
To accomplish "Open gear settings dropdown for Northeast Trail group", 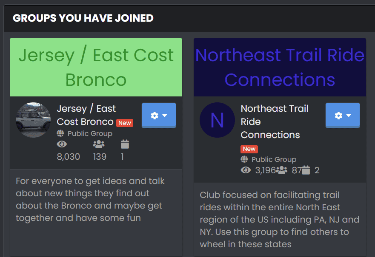I will click(343, 116).
